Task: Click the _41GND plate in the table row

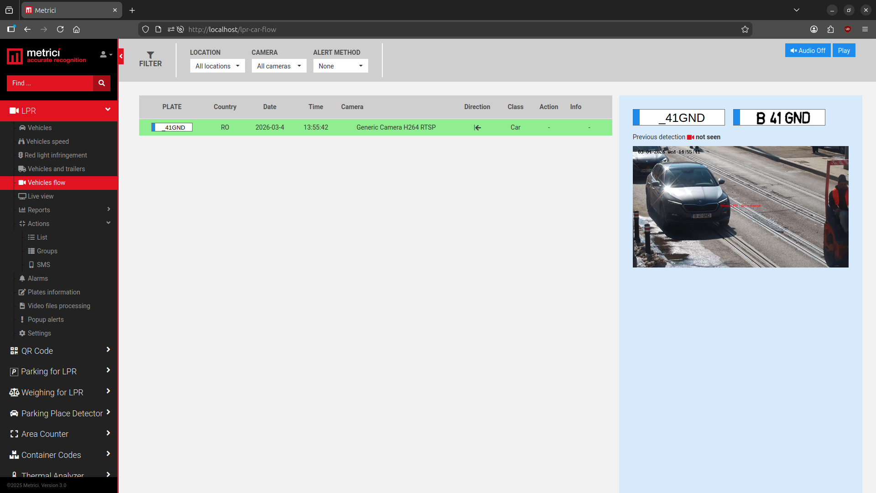Action: pos(172,127)
